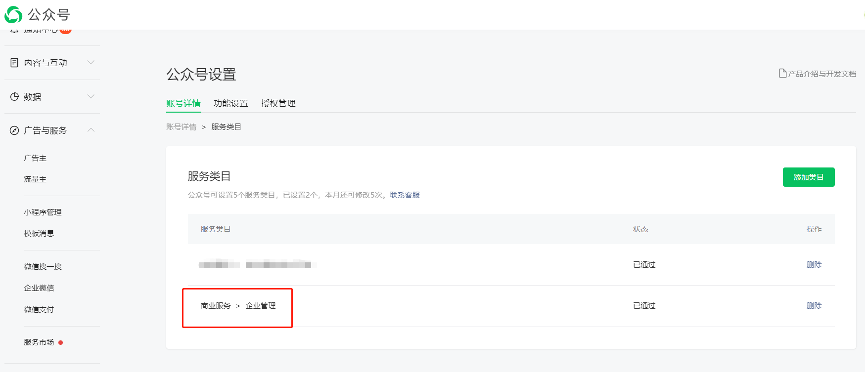Click the 内容与互动 document icon
Viewport: 865px width, 372px height.
click(x=14, y=63)
